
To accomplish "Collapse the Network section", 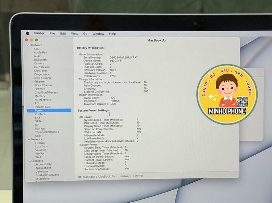I will tap(29, 139).
